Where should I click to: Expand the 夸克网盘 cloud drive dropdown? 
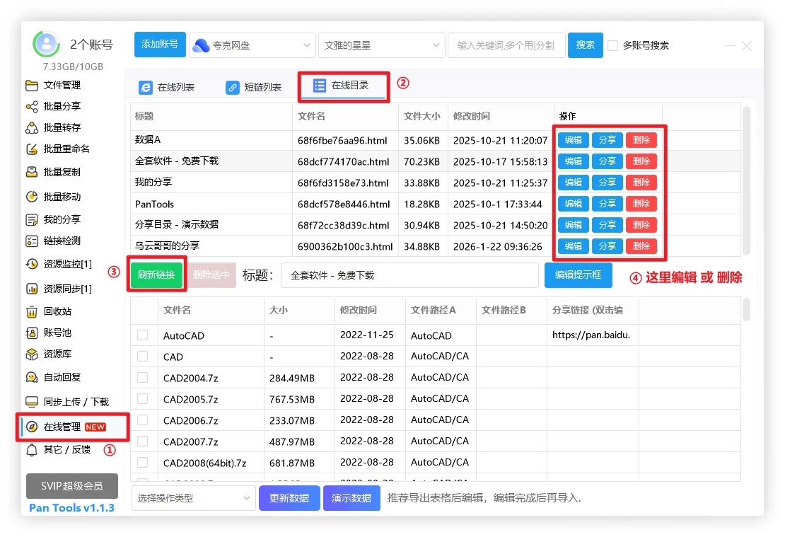pyautogui.click(x=251, y=45)
